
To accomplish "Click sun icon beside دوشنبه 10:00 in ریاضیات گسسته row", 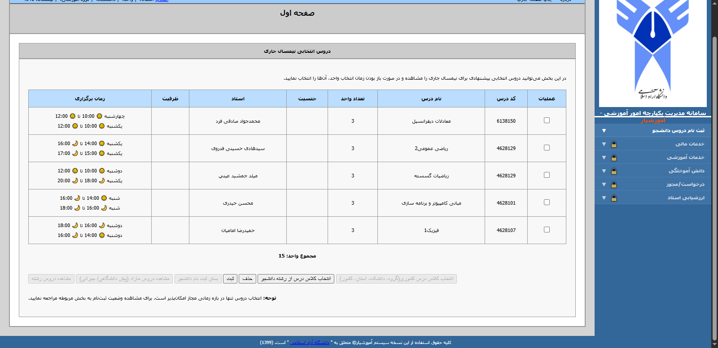I will coord(102,171).
